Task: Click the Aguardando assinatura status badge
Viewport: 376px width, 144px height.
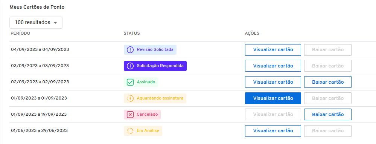Action: pyautogui.click(x=155, y=98)
